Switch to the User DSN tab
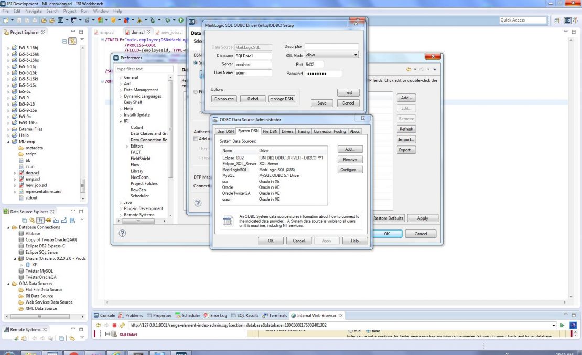The image size is (582, 355). coord(225,132)
